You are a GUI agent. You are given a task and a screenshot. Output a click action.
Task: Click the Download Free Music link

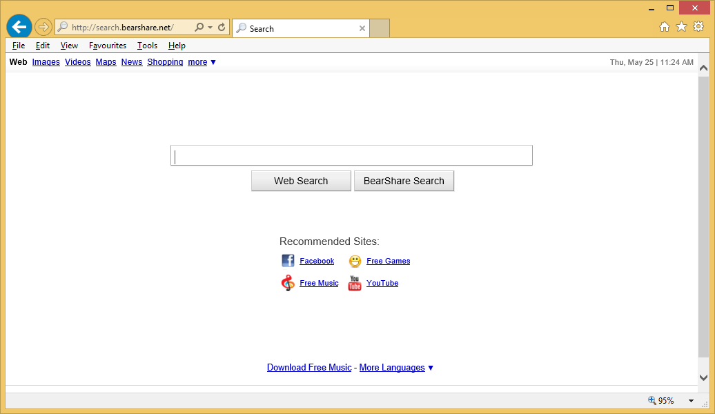[309, 368]
